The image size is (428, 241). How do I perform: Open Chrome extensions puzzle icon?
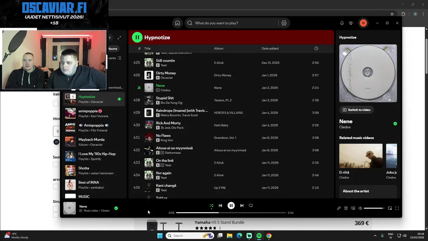(x=403, y=14)
